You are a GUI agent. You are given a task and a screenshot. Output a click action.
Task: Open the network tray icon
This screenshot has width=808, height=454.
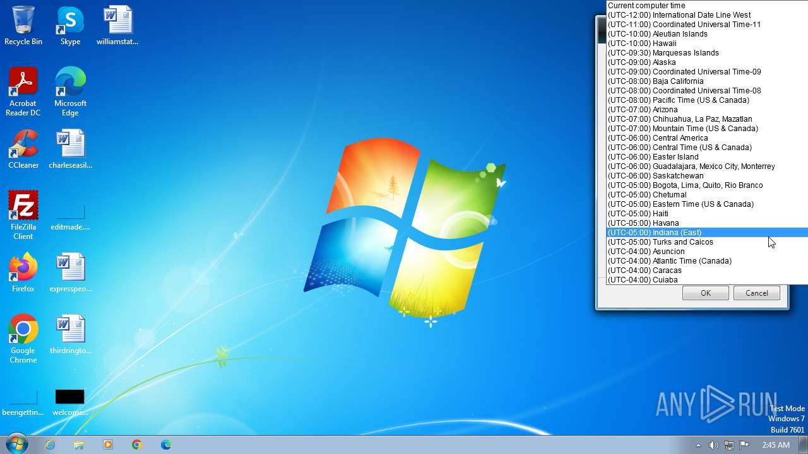[x=728, y=445]
